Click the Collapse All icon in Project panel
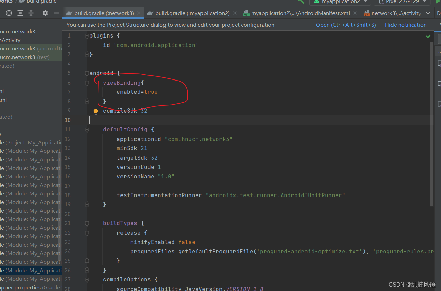 click(31, 13)
